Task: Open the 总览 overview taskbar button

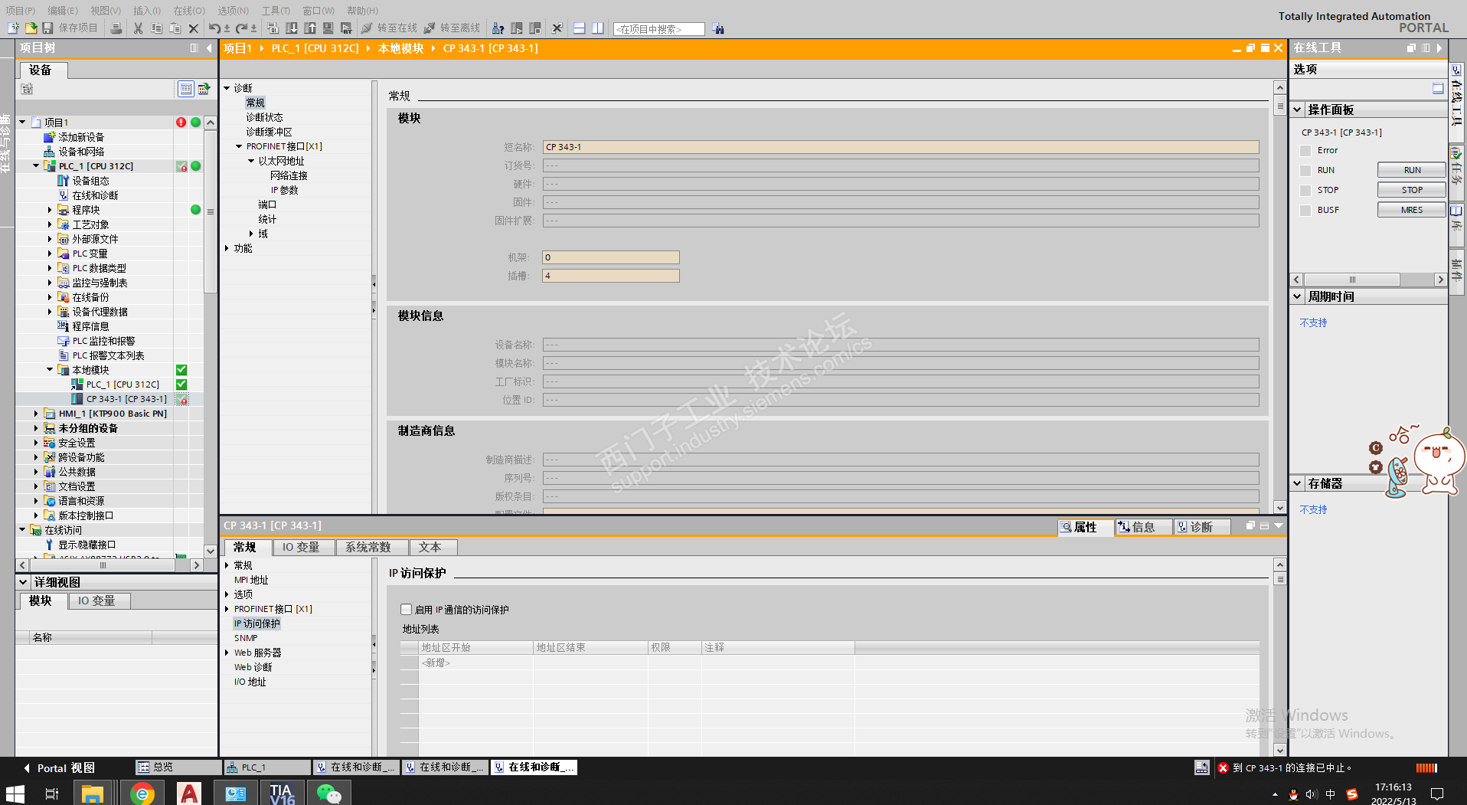Action: point(178,767)
